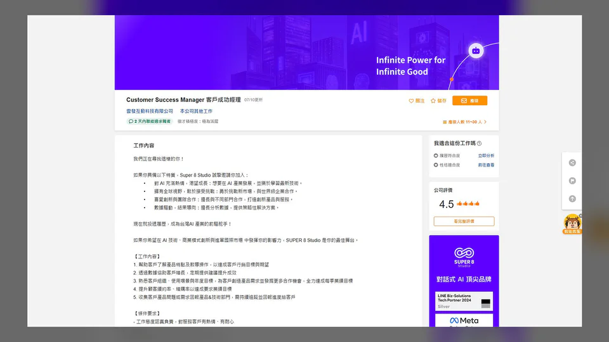Open 本公司其他工作 link
This screenshot has width=609, height=342.
196,111
